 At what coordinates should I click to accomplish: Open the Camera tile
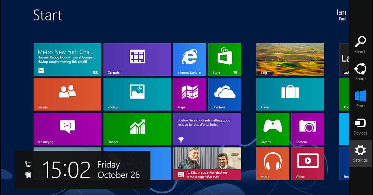[307, 129]
